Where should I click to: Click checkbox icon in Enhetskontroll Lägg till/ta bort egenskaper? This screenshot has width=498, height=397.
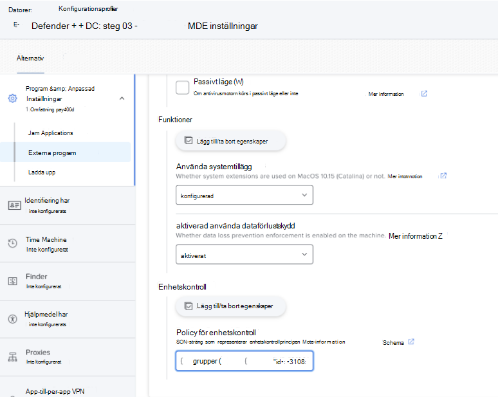[x=189, y=306]
